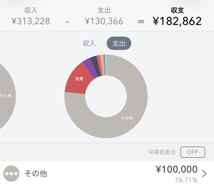
Task: Open the その他 ¥100,000 list row
Action: pos(107,174)
